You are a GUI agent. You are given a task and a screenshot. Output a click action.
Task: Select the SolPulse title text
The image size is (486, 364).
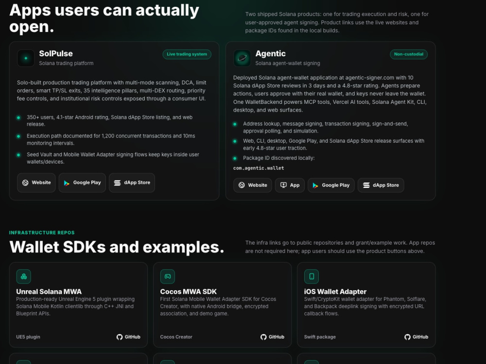56,53
